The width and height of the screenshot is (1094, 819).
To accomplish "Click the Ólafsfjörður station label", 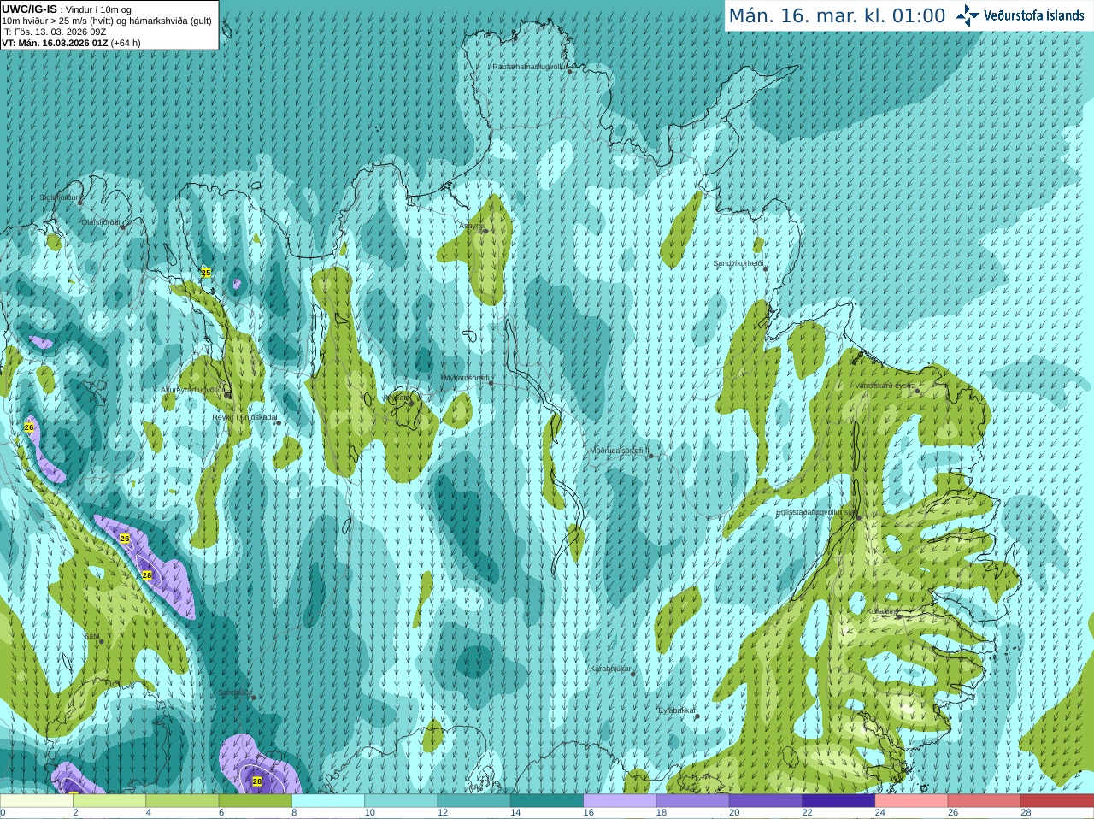I will 101,222.
